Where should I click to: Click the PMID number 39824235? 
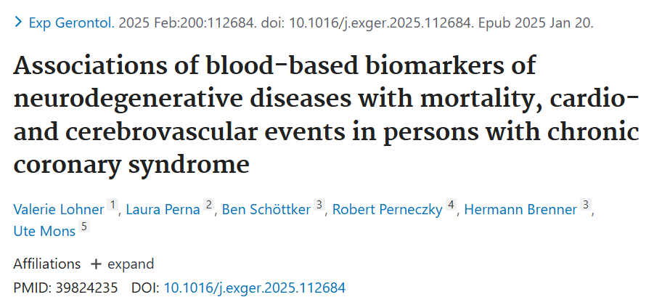click(x=86, y=288)
